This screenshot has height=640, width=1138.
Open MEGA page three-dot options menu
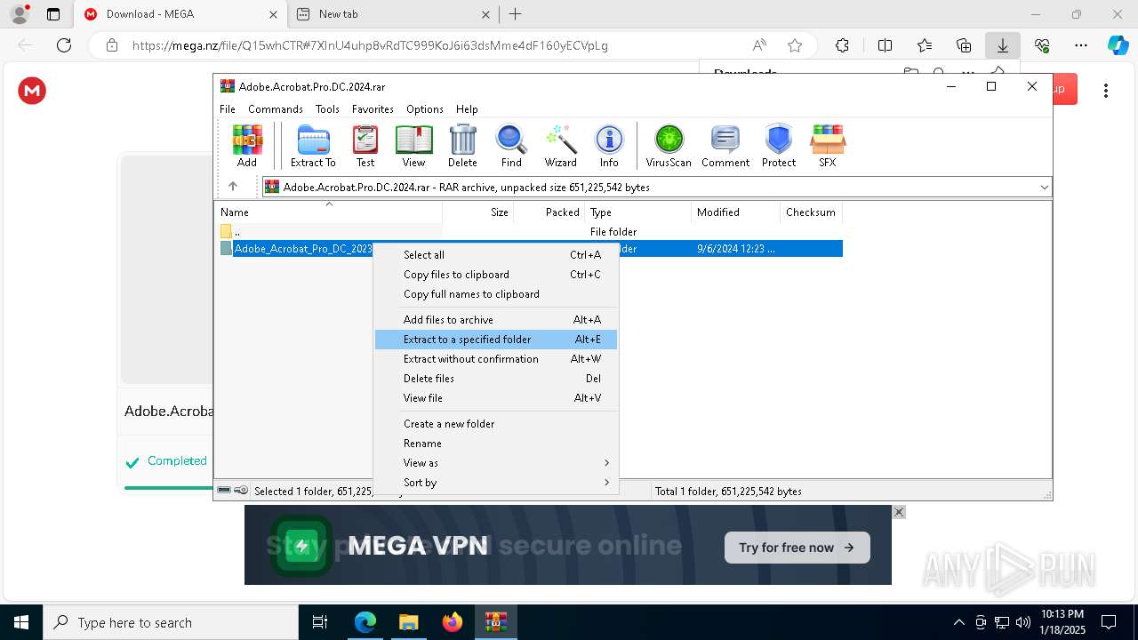pos(1106,91)
